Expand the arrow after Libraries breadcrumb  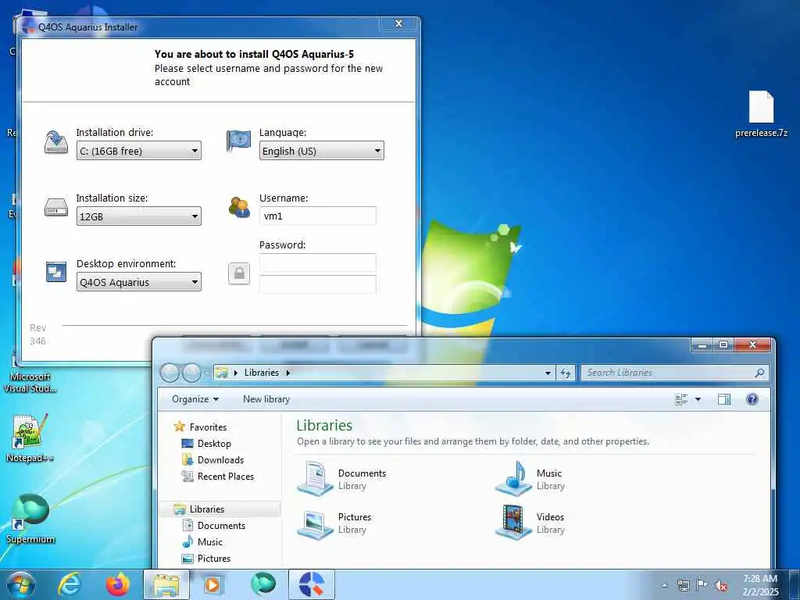tap(288, 373)
